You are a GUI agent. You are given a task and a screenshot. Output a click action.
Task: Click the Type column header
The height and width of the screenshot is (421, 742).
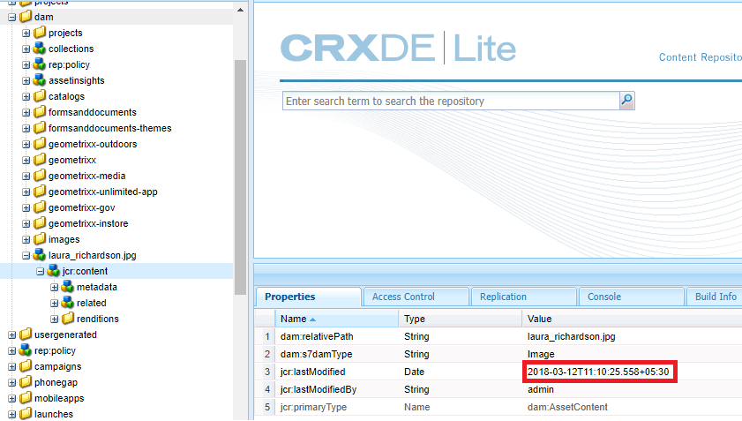click(x=460, y=319)
